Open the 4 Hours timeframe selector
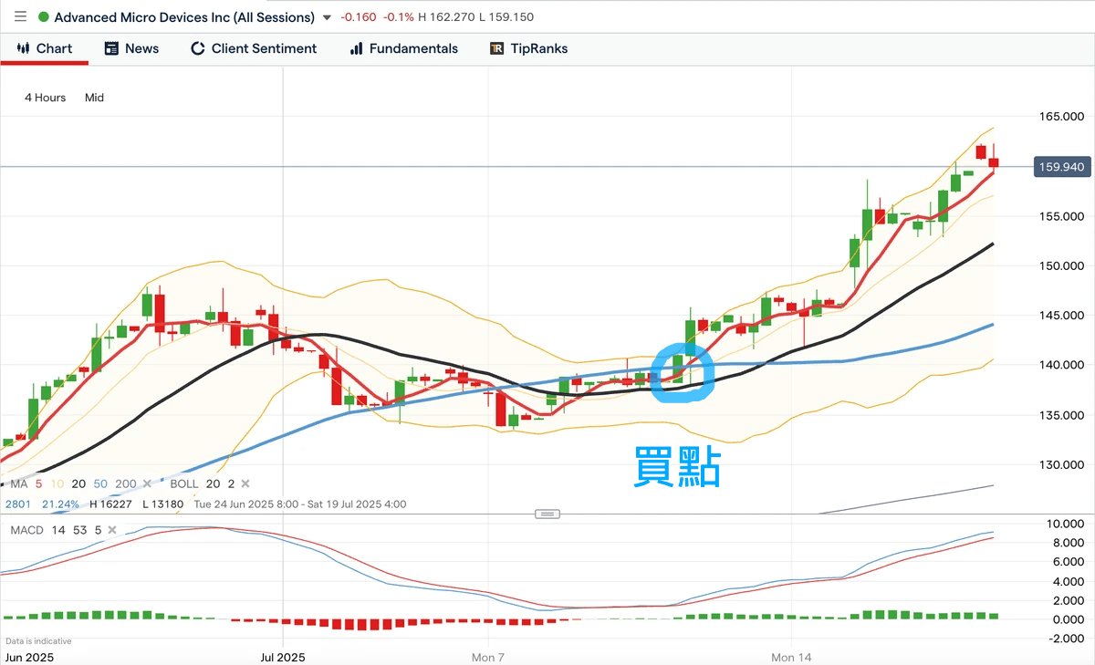This screenshot has height=665, width=1095. (x=45, y=98)
